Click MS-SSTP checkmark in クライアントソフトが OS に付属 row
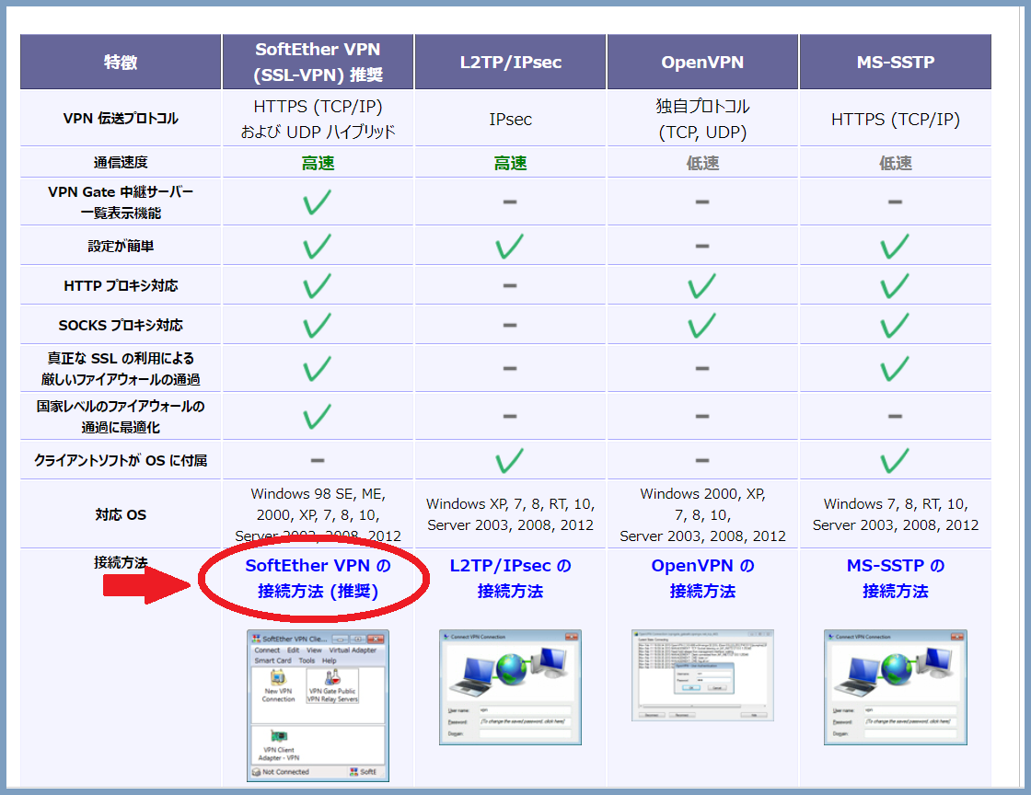 (895, 459)
